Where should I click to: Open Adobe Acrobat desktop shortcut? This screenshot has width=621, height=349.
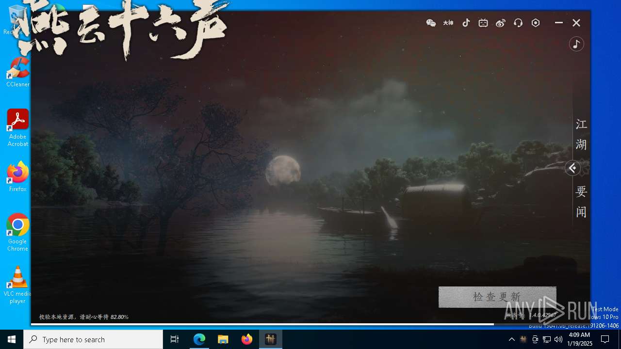(18, 128)
